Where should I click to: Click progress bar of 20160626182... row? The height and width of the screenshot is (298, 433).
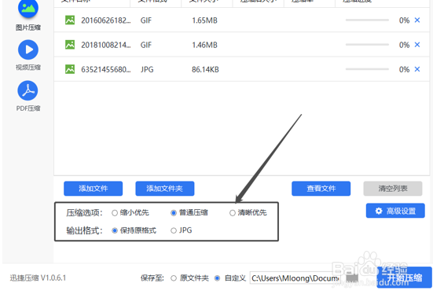367,20
